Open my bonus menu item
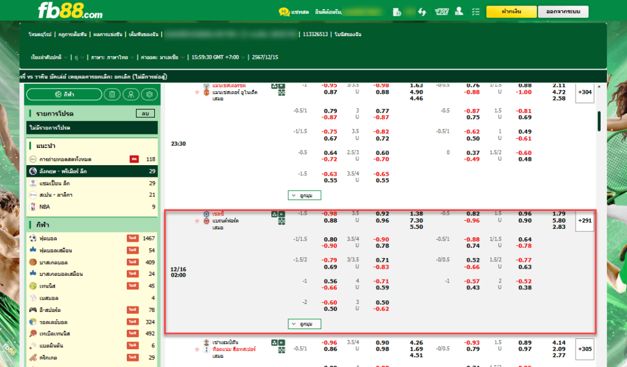 348,34
